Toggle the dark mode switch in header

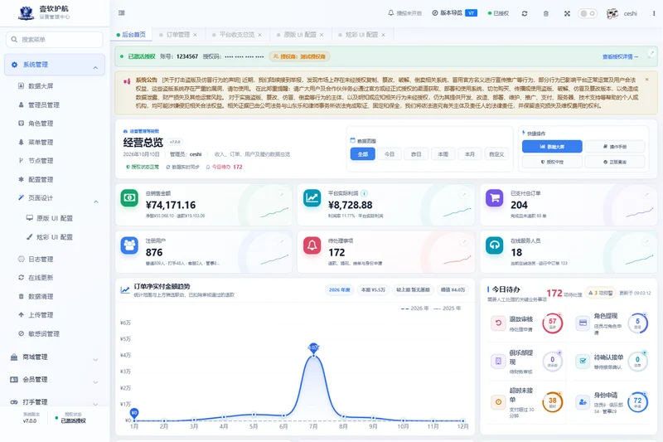click(x=588, y=13)
